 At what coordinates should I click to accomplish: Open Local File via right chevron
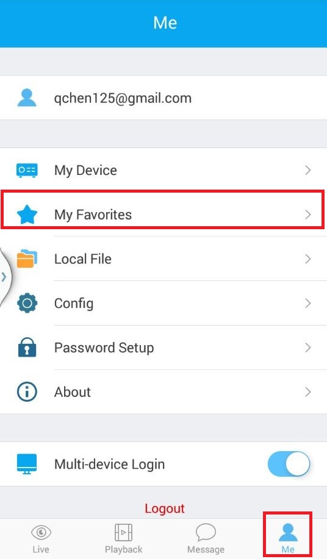[x=308, y=259]
